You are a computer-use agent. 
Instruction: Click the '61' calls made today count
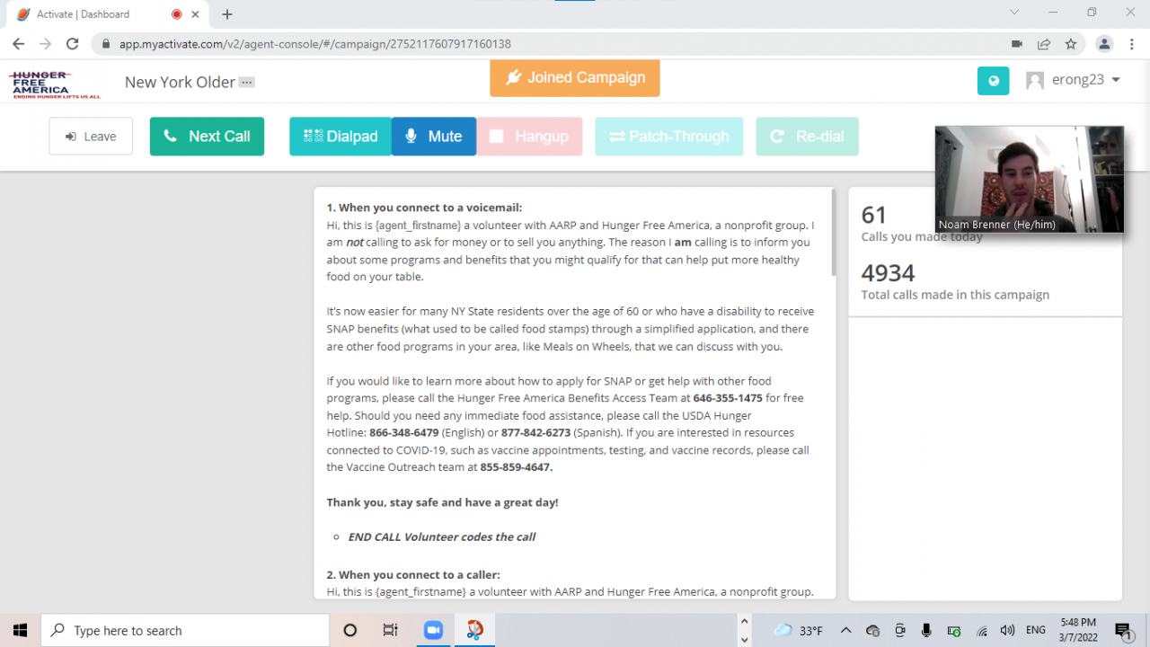tap(874, 215)
